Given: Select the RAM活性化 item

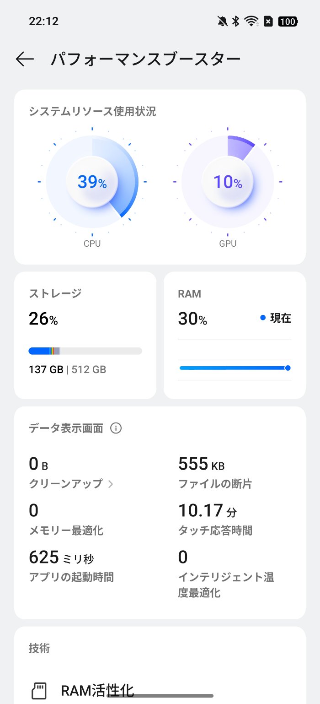Looking at the screenshot, I should [97, 690].
